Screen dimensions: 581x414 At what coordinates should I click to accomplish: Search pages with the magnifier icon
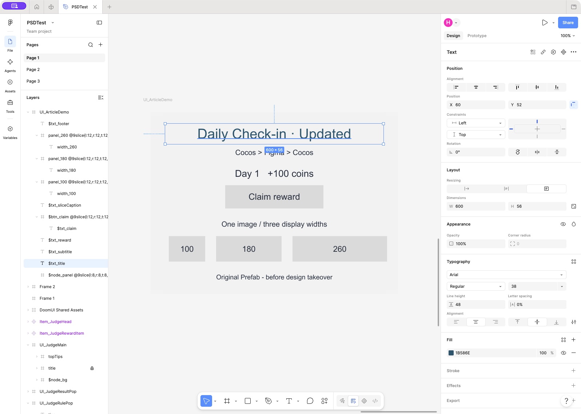pyautogui.click(x=91, y=45)
